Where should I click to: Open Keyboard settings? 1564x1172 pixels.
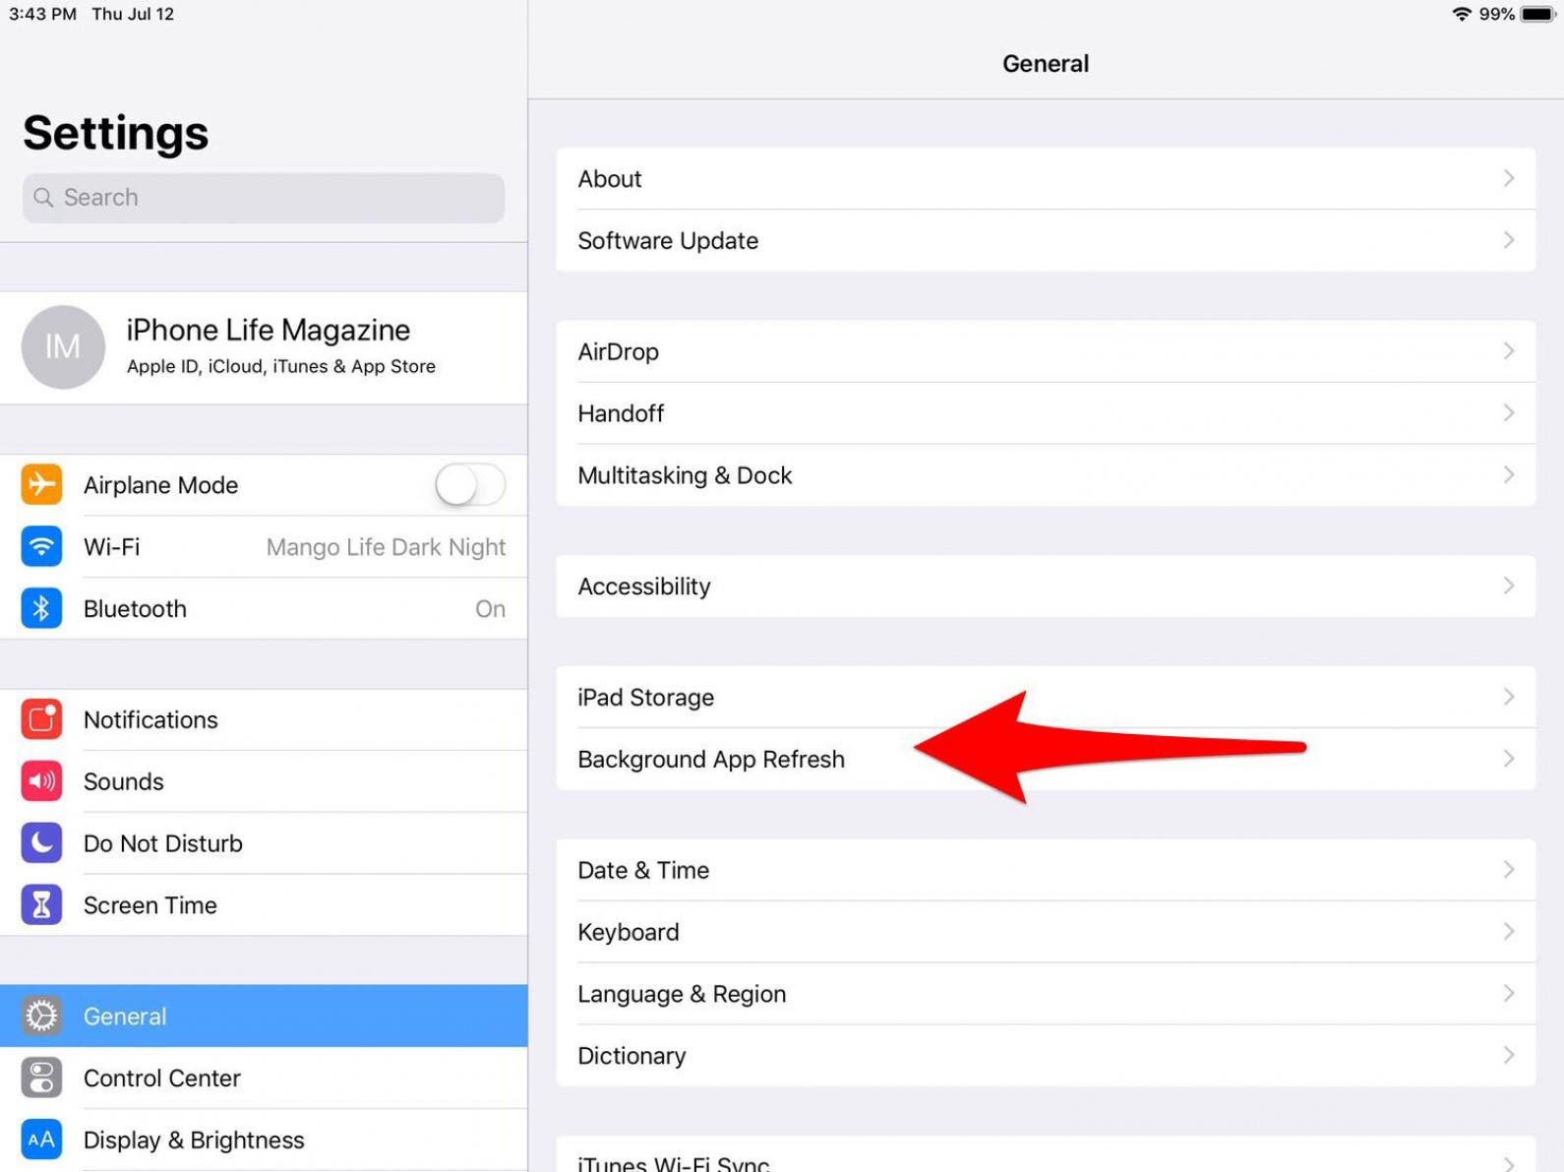[x=1046, y=932]
